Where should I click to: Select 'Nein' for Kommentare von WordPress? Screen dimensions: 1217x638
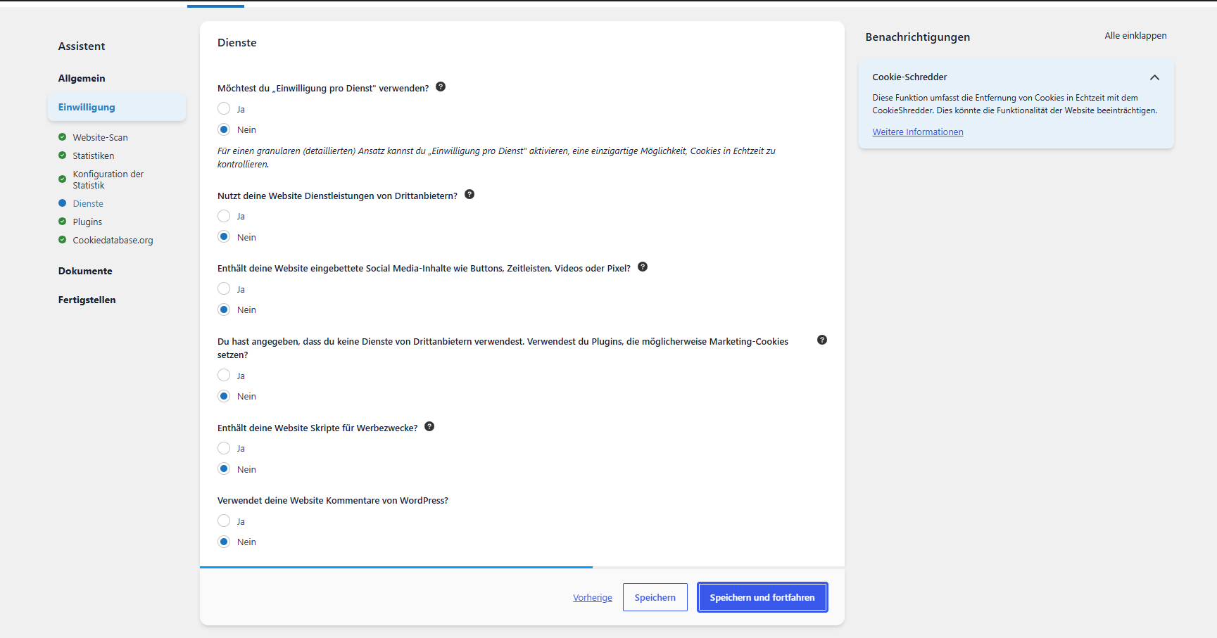coord(224,542)
